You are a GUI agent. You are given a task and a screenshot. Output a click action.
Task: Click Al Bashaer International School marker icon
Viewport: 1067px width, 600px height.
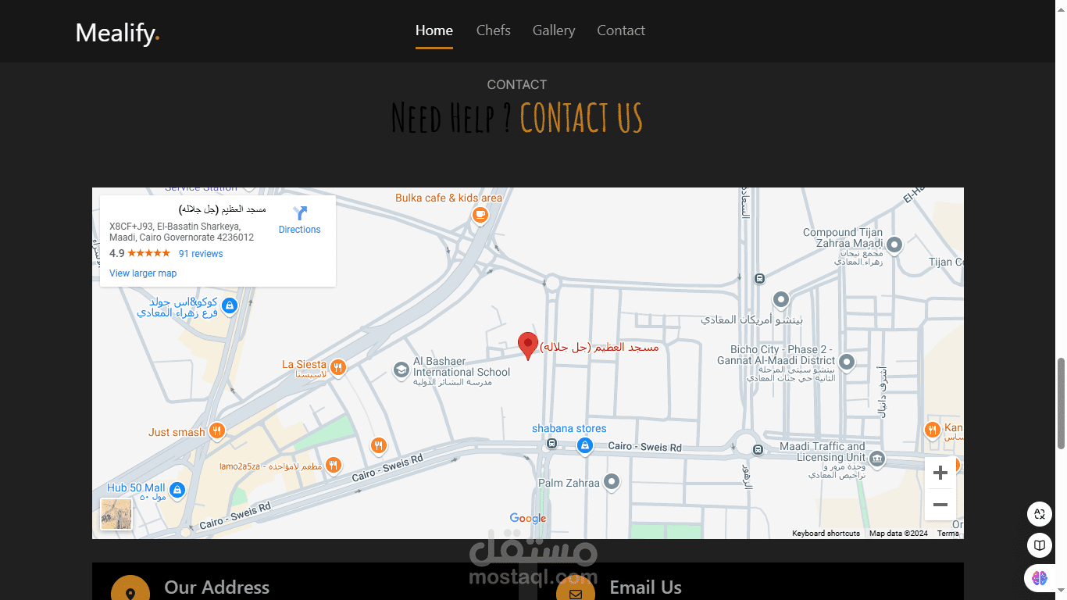click(x=401, y=369)
